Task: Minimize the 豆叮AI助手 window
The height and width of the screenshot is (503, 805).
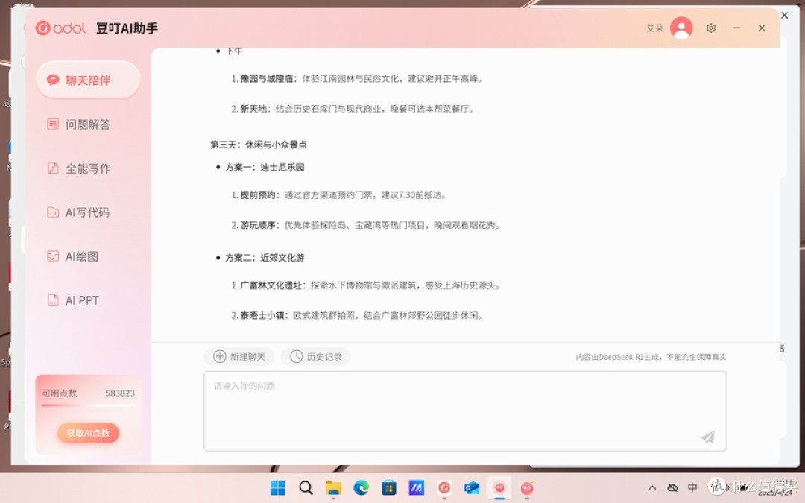Action: [x=736, y=28]
